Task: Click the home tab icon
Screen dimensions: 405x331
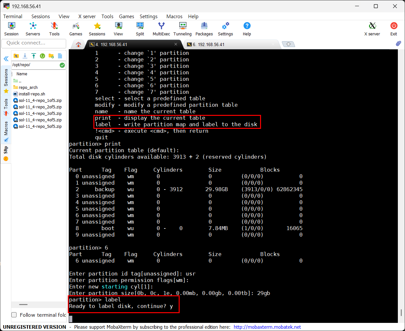Action: pyautogui.click(x=78, y=44)
